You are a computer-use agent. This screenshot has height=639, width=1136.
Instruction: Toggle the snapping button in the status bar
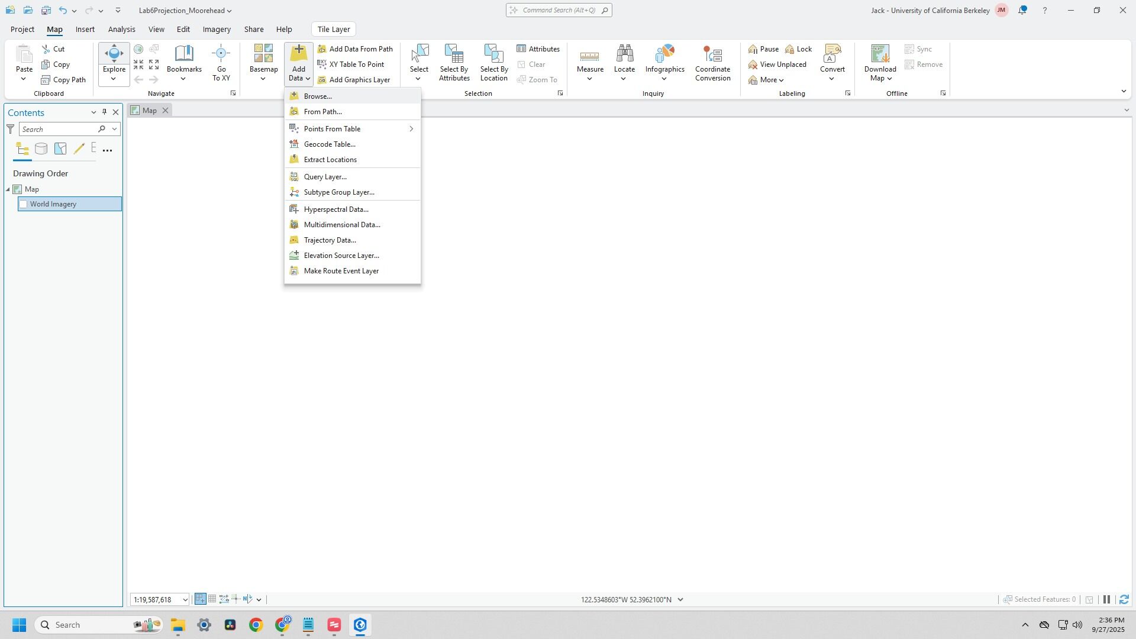[x=201, y=600]
